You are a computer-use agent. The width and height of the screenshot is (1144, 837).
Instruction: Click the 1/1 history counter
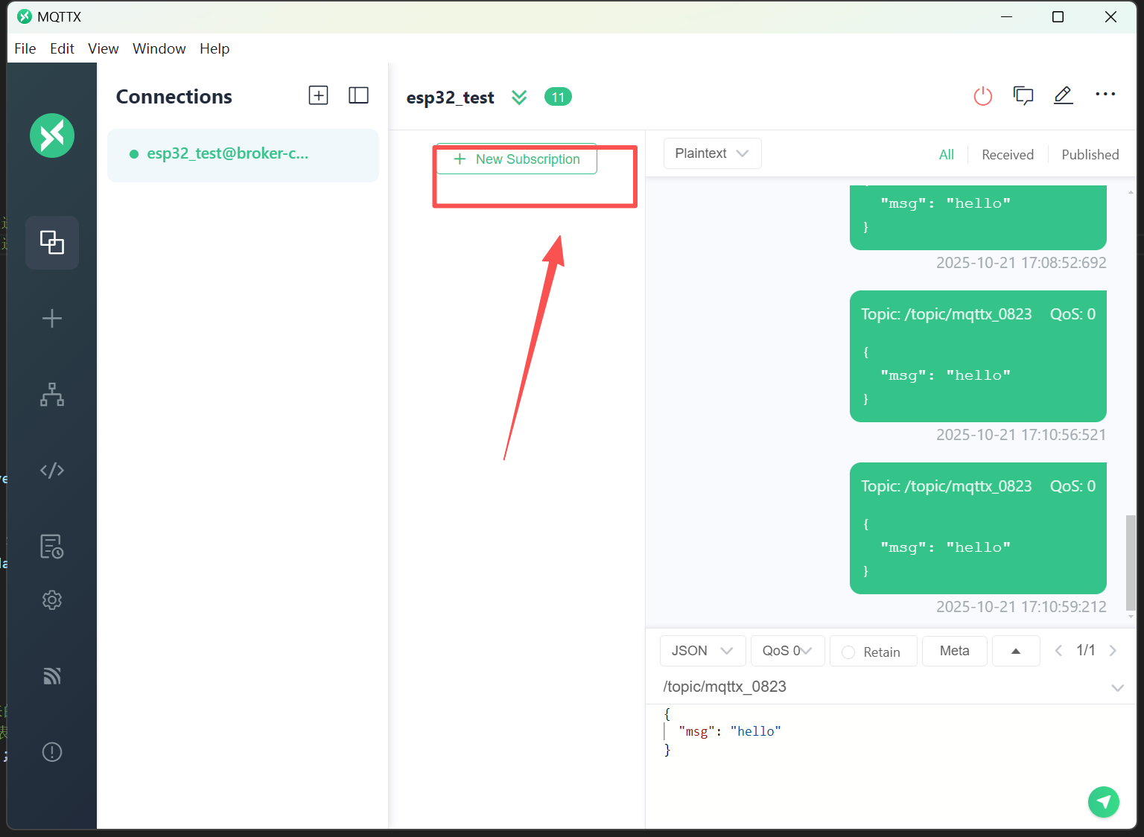pos(1086,650)
